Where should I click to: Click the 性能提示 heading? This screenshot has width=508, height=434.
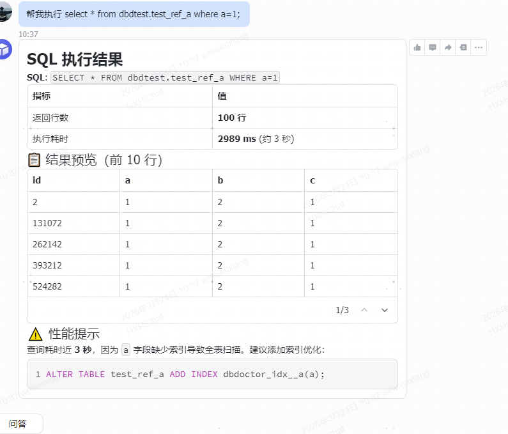74,334
